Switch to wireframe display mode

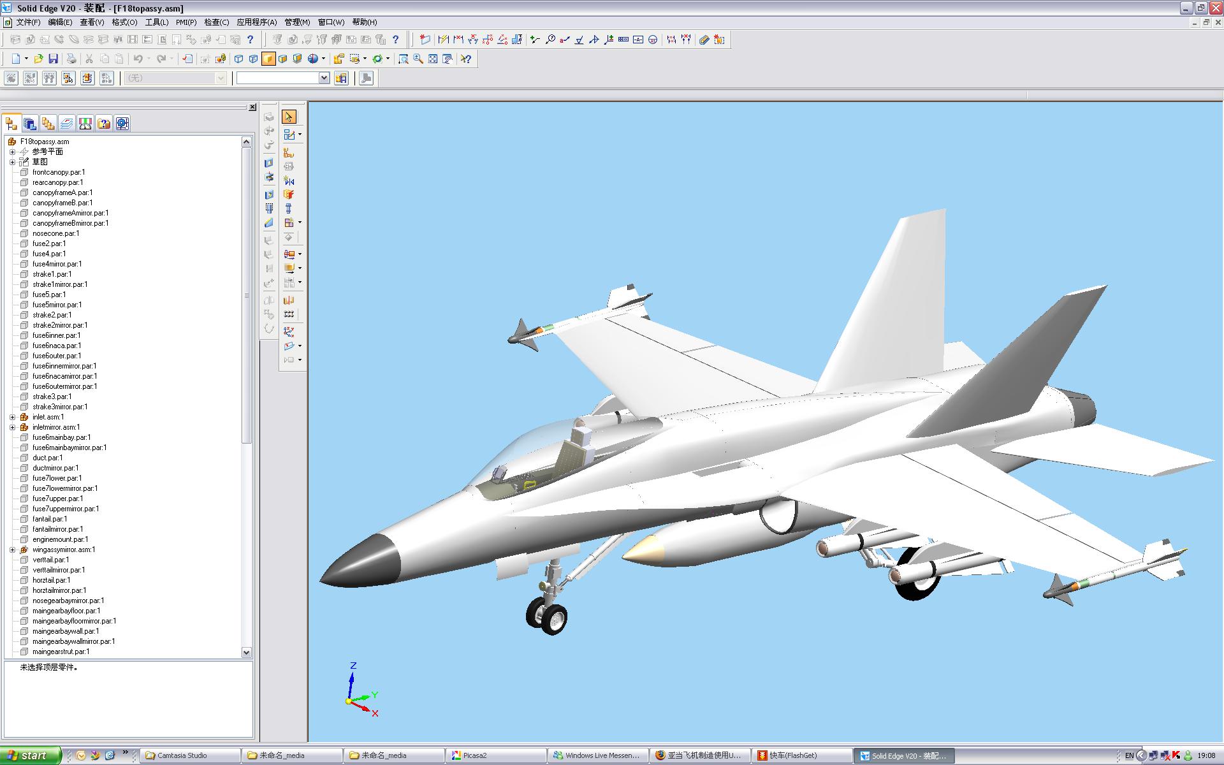(x=239, y=59)
